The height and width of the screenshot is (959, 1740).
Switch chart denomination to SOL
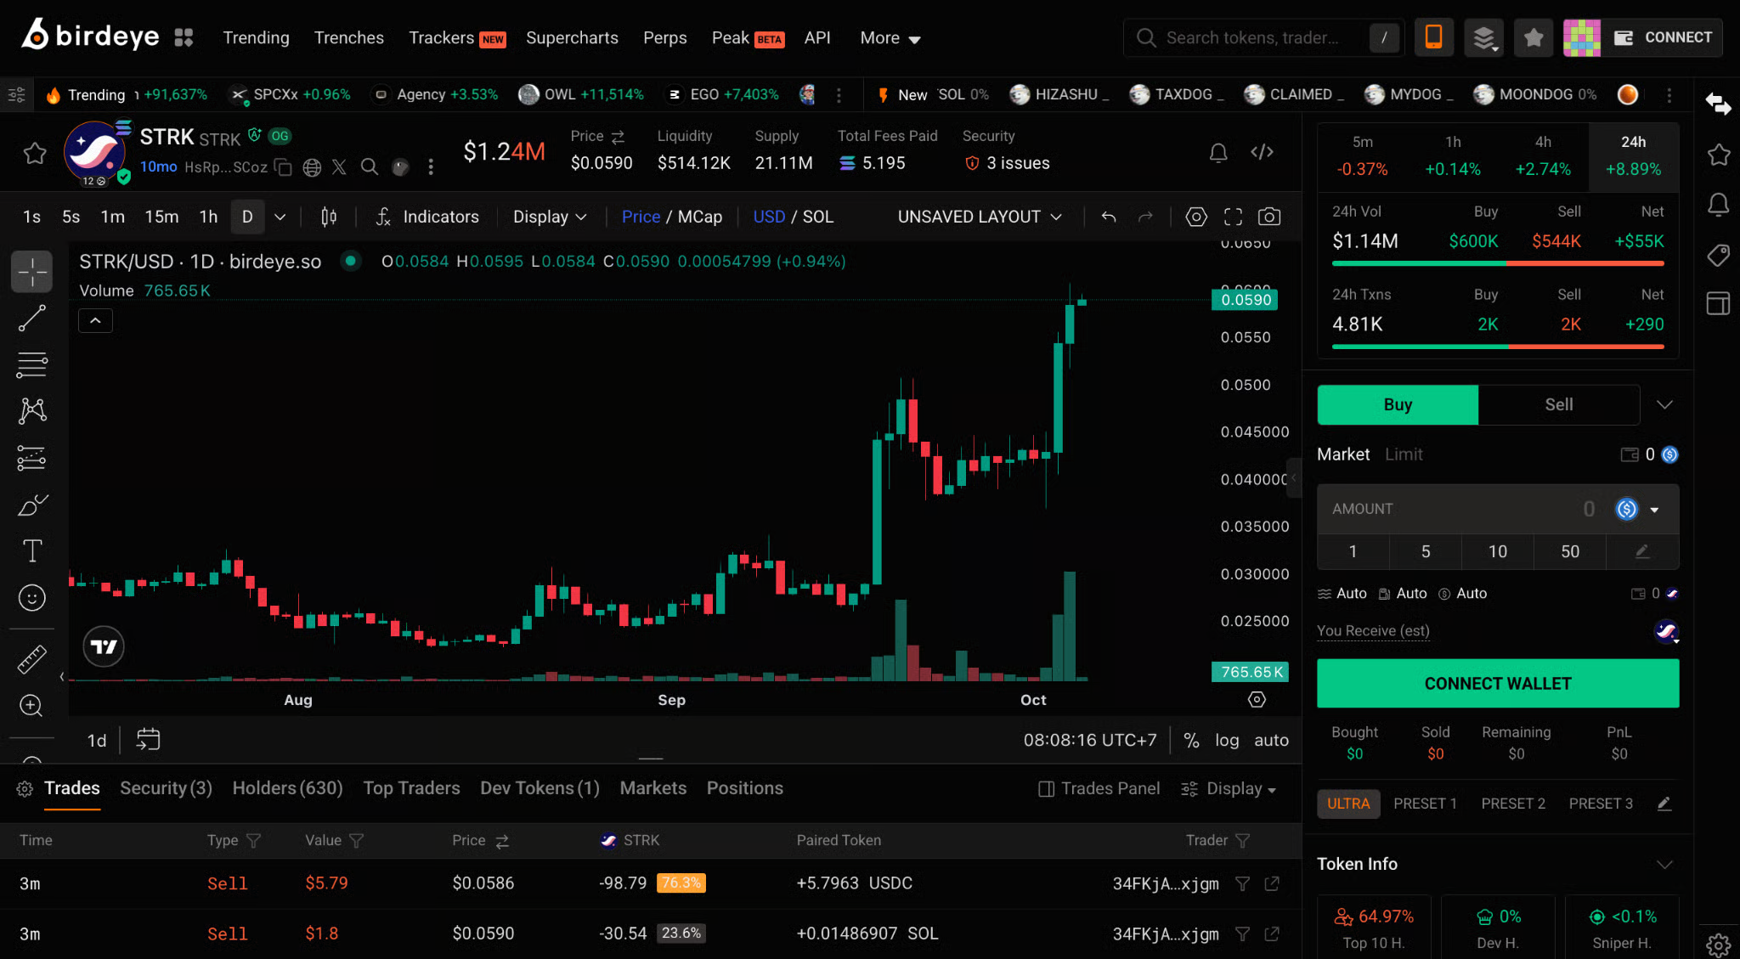pyautogui.click(x=818, y=217)
